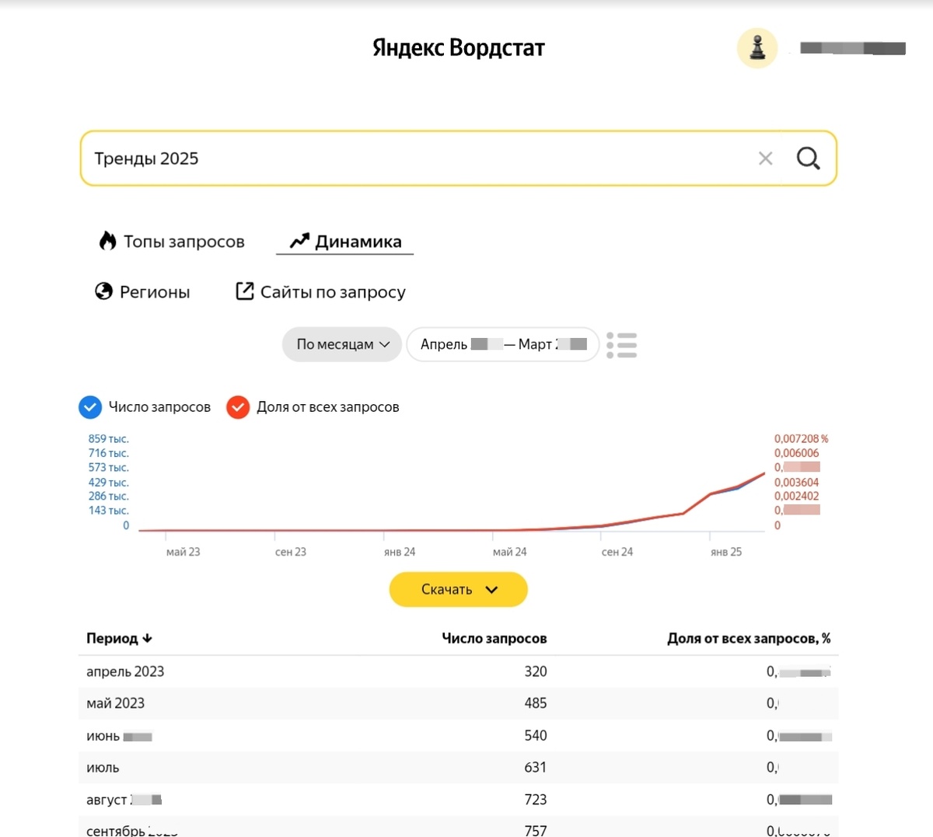The image size is (933, 837).
Task: Click the value 723 in the август row
Action: [536, 800]
